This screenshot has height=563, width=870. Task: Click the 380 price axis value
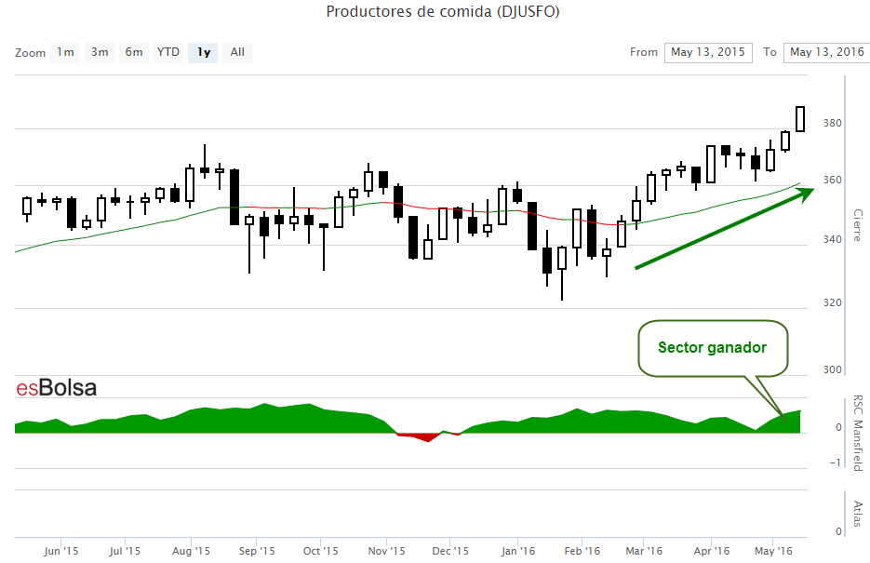832,123
